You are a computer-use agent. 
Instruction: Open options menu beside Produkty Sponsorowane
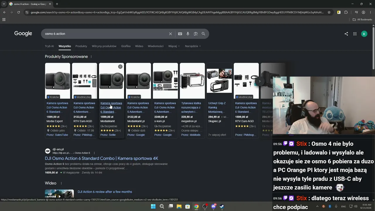91,57
